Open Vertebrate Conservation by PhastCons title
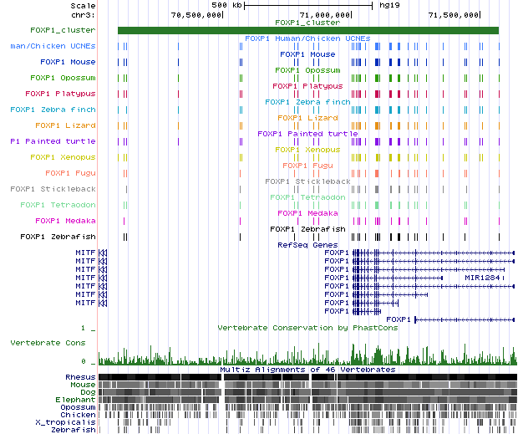 click(x=307, y=327)
